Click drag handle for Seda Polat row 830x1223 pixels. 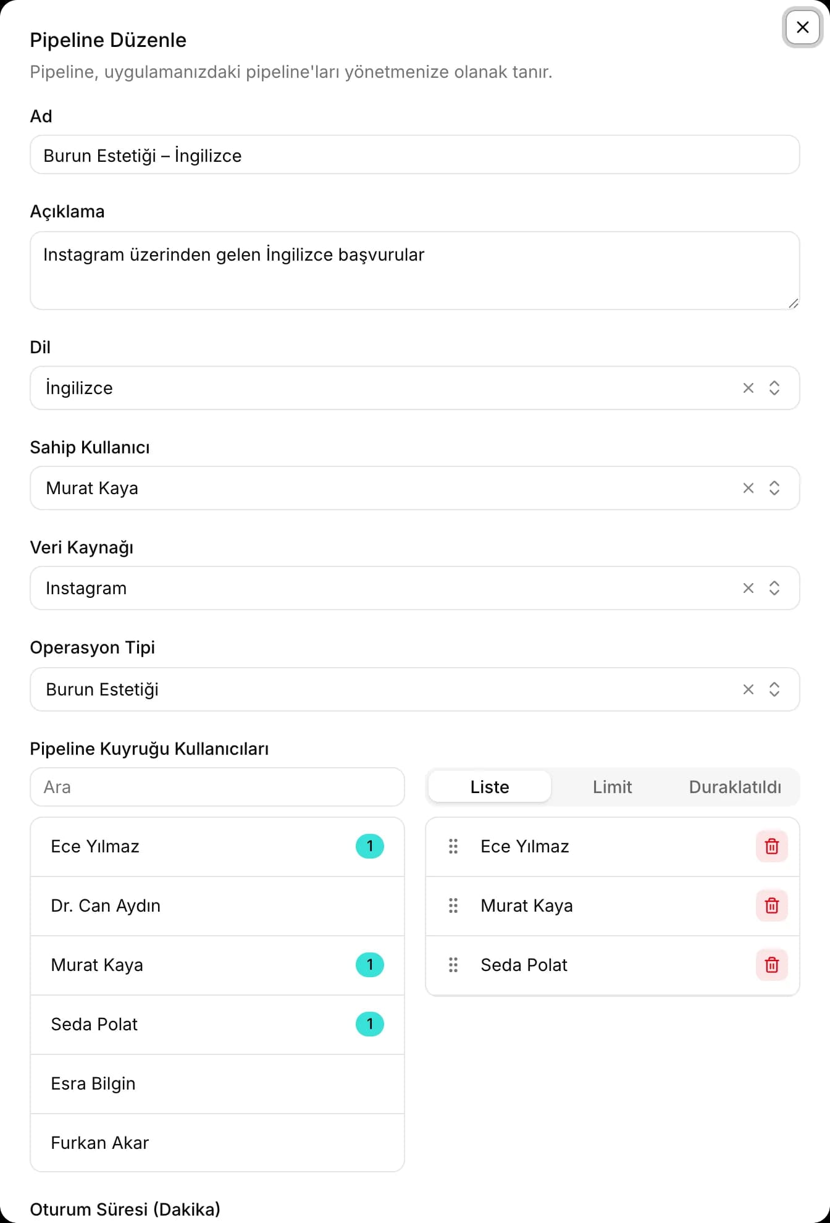[453, 965]
